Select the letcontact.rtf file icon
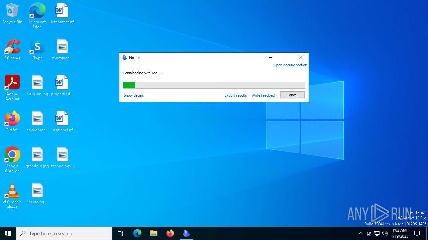428x240 pixels. tap(62, 14)
